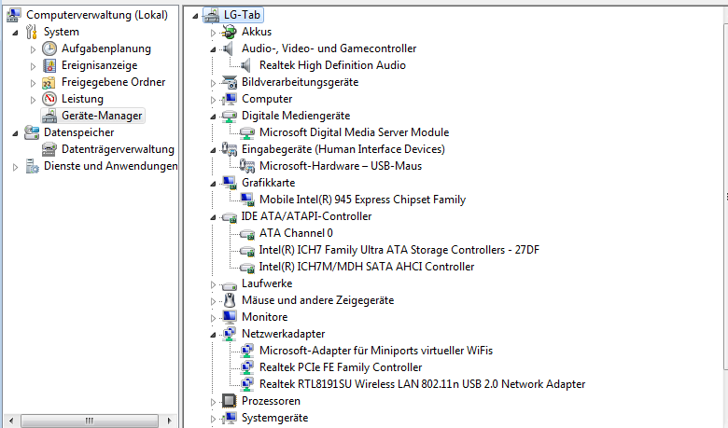The width and height of the screenshot is (728, 428).
Task: Expand the Dienste und Anwendungen node
Action: coord(15,167)
